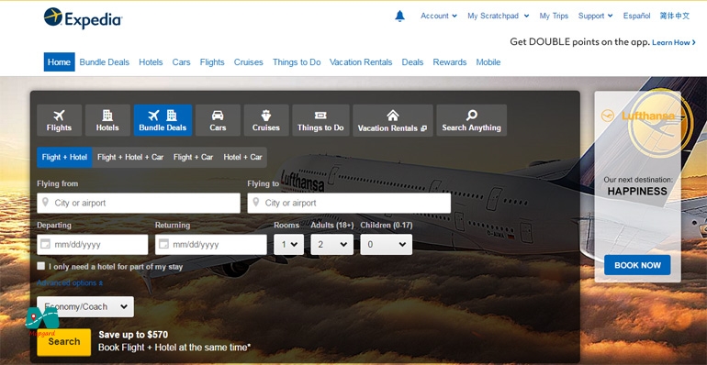Open Things to Do in navigation bar

click(x=297, y=62)
